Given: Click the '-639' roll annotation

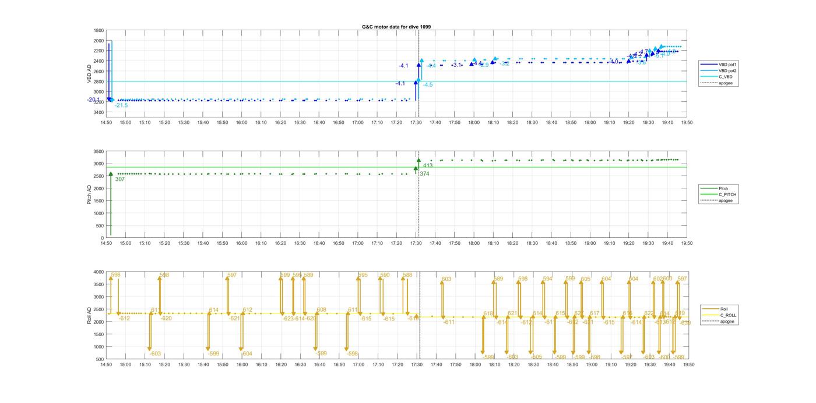Looking at the screenshot, I should [x=685, y=323].
